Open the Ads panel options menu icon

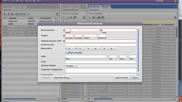coord(176,14)
